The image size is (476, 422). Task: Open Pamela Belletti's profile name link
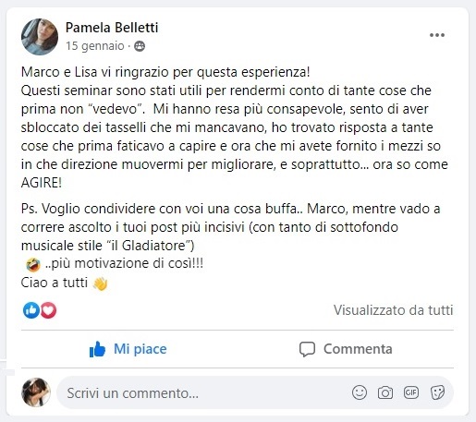(x=112, y=28)
